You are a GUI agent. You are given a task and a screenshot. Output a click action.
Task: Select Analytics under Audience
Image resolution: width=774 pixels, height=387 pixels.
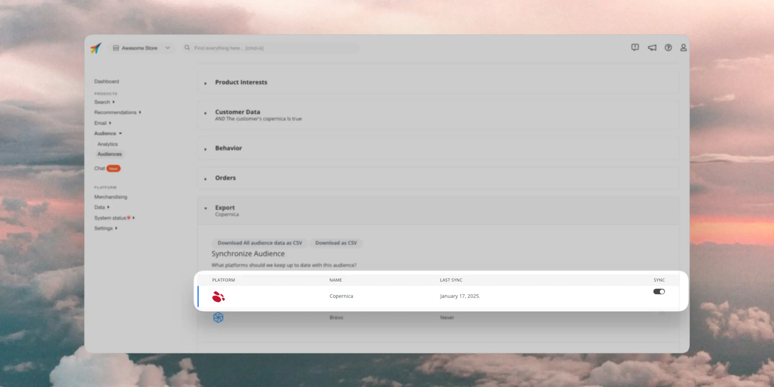[x=107, y=144]
